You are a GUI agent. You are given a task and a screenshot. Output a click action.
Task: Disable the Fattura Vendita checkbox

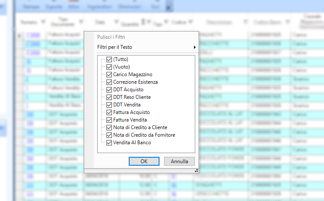click(x=109, y=120)
